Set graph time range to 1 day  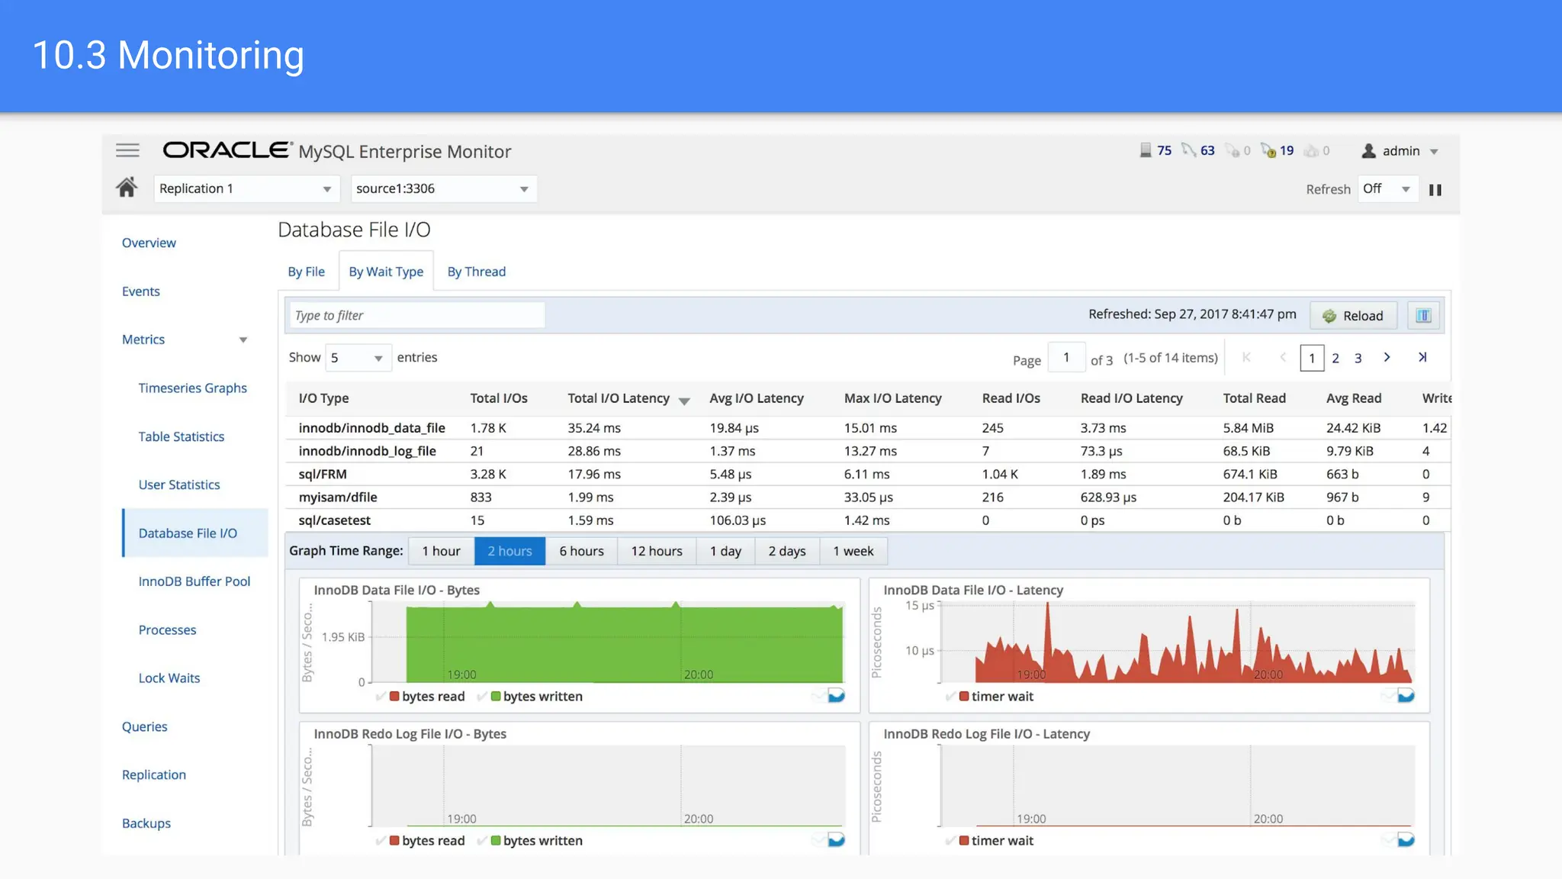(725, 551)
